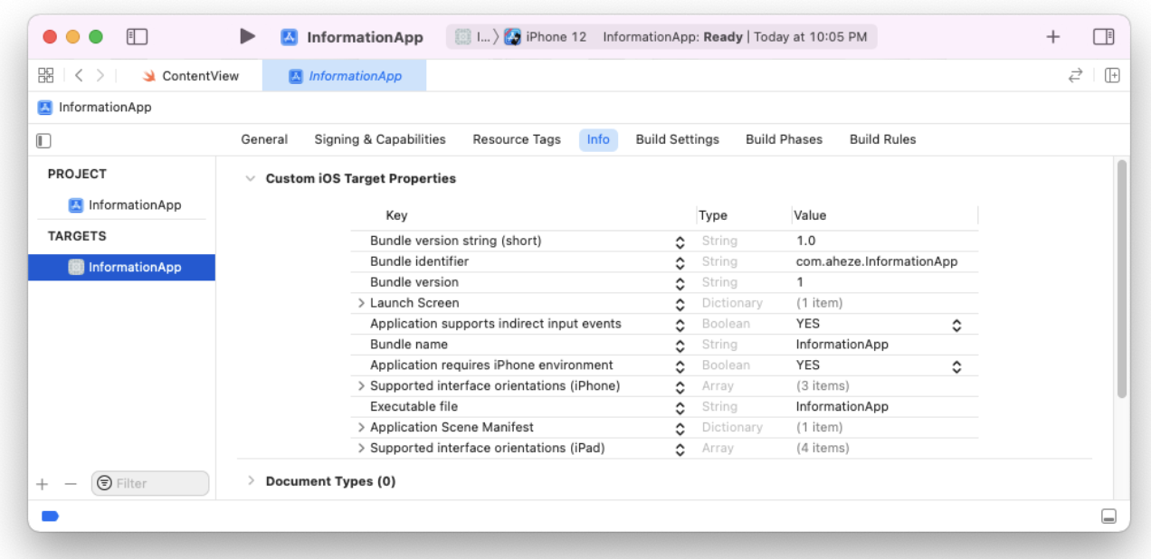Go back with the left chevron
The width and height of the screenshot is (1151, 559).
79,76
